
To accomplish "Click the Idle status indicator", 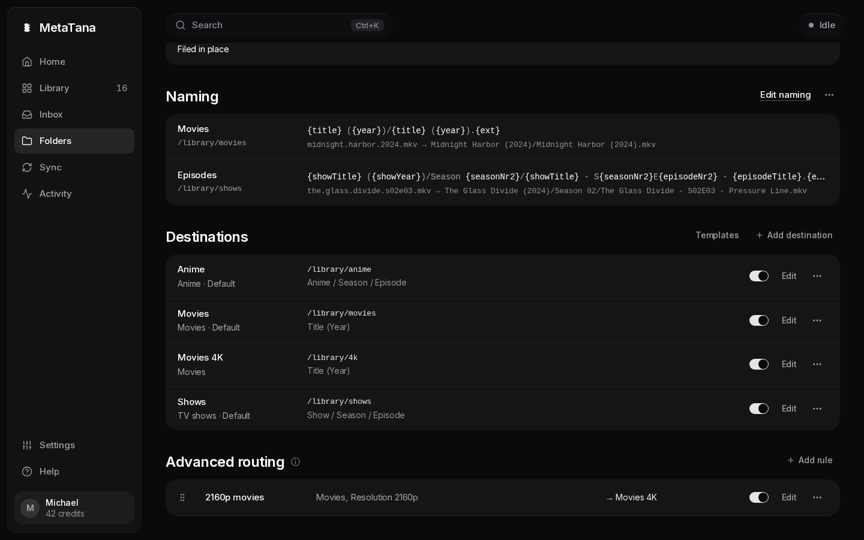I will tap(821, 25).
